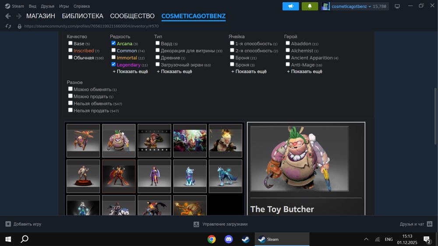Go to the МАГАЗИН tab
Image resolution: width=438 pixels, height=246 pixels.
(41, 16)
